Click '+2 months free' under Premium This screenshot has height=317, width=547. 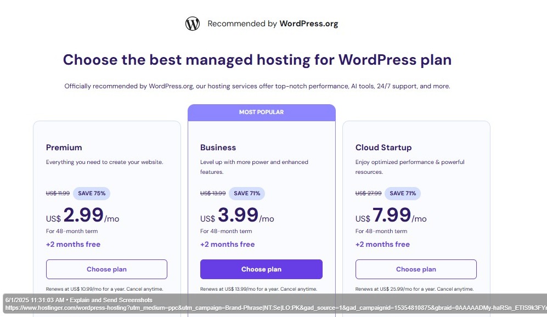click(x=74, y=245)
